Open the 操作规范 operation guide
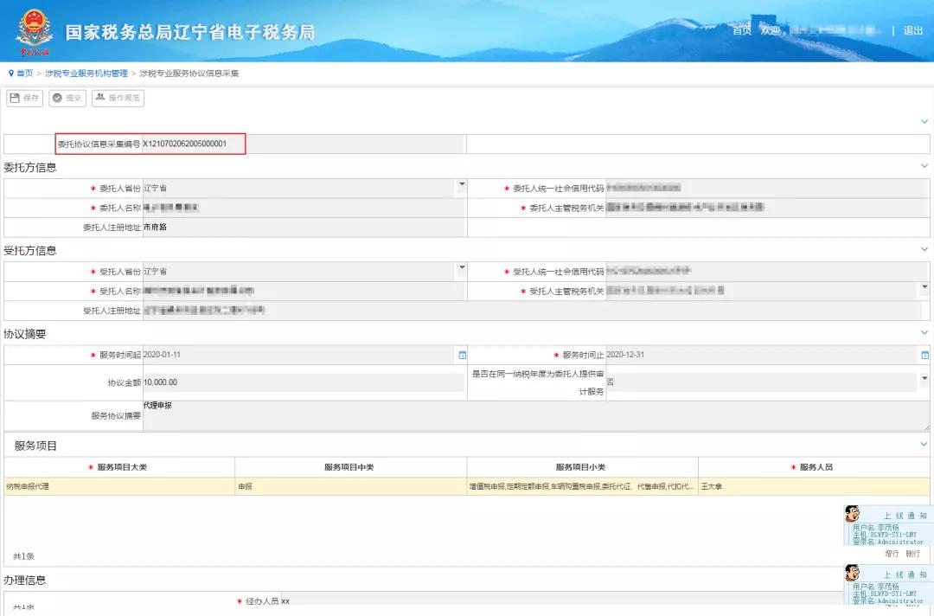 (118, 98)
